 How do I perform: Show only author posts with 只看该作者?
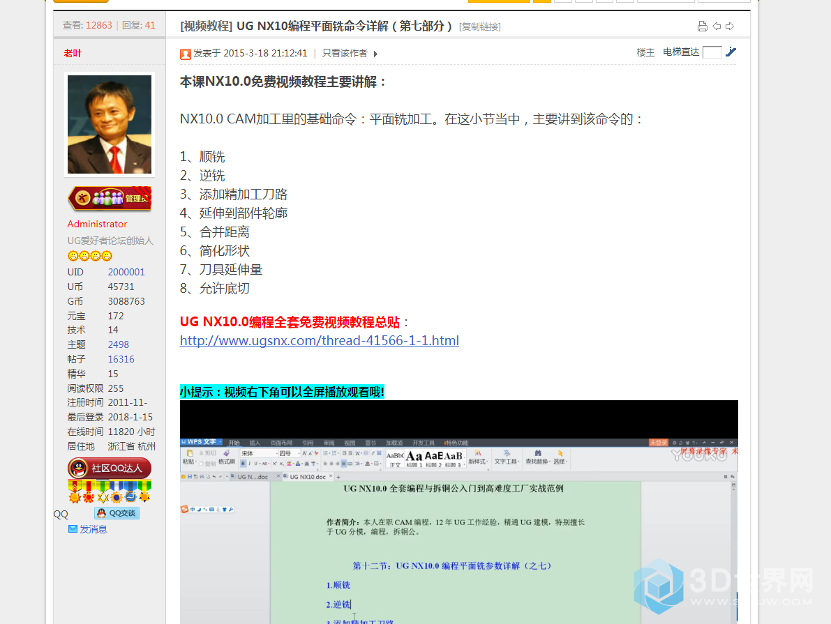click(345, 53)
